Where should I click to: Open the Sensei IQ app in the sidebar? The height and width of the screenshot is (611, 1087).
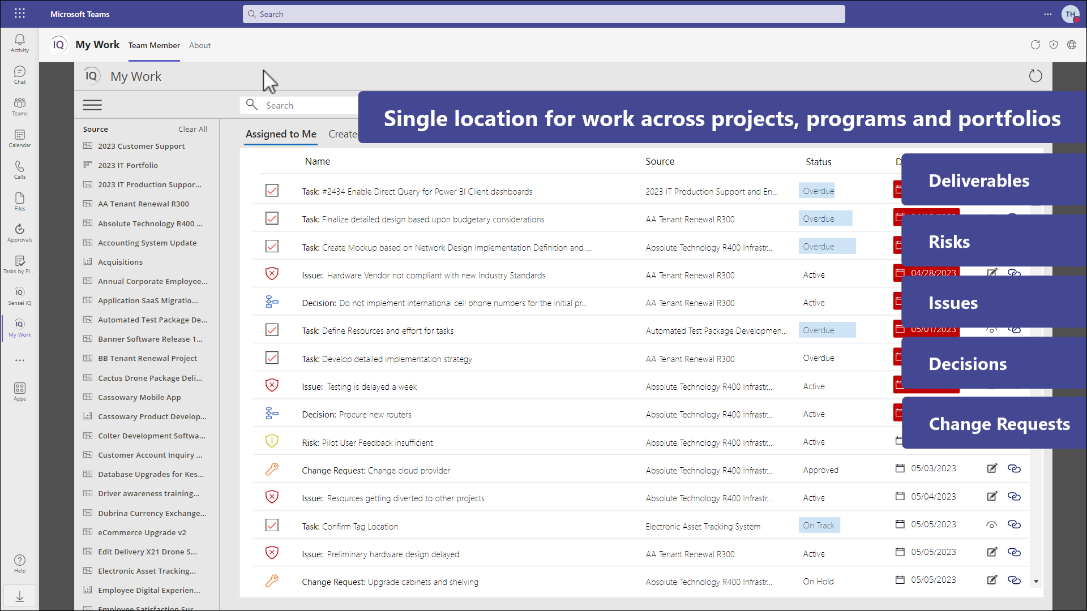20,296
